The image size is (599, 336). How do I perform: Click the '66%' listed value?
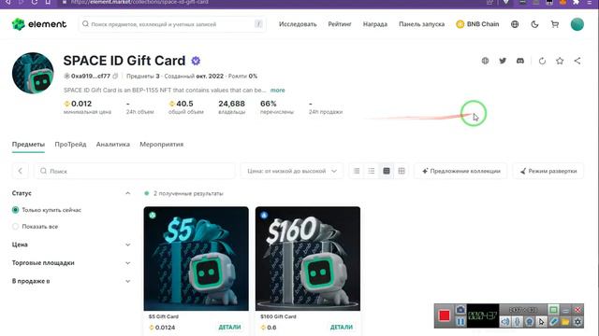(269, 104)
